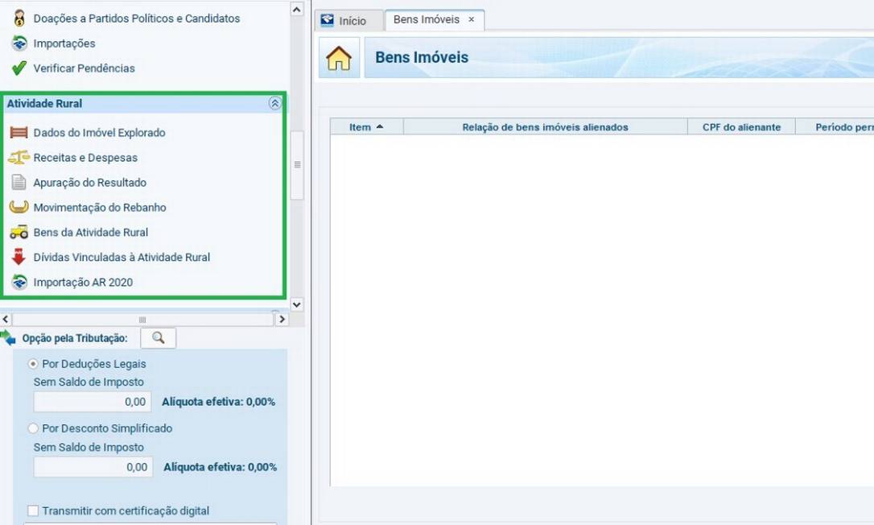Click the green checkmark Verificar Pendências icon
The image size is (874, 525).
click(x=19, y=68)
